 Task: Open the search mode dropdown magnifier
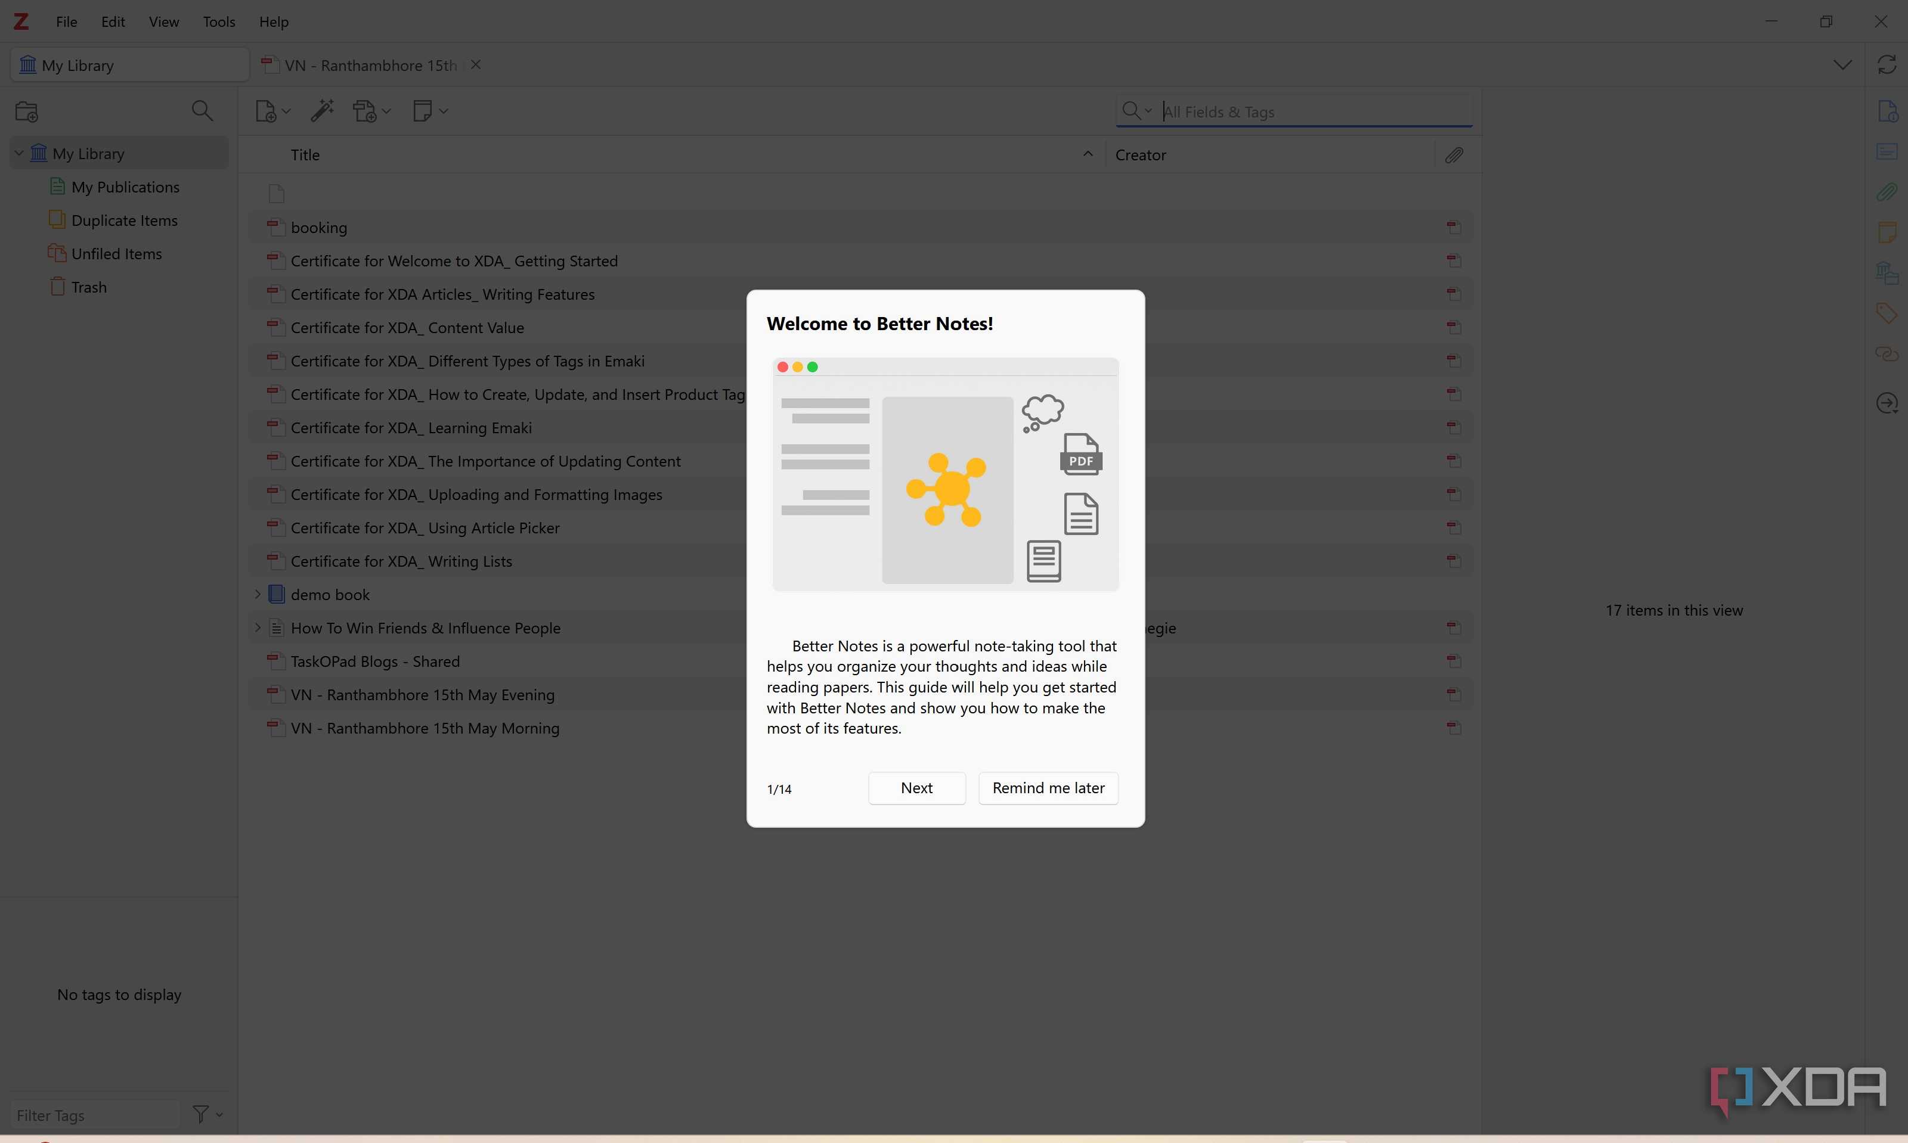(1136, 111)
